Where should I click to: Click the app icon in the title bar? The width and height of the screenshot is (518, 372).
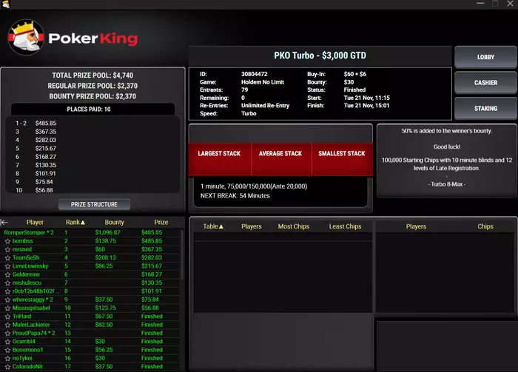[6, 4]
